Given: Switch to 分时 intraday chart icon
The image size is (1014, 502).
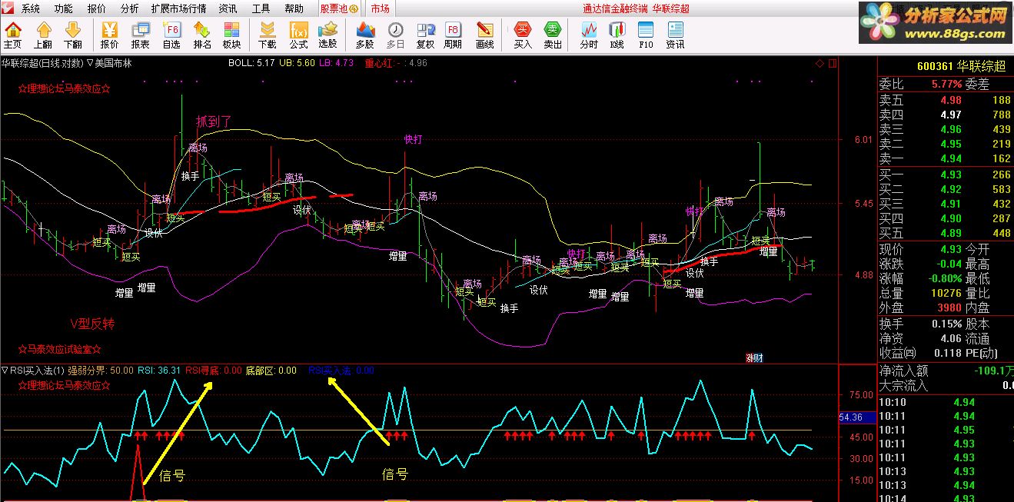Looking at the screenshot, I should [x=589, y=35].
